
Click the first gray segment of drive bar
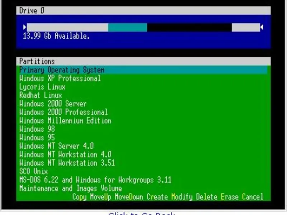pyautogui.click(x=67, y=27)
